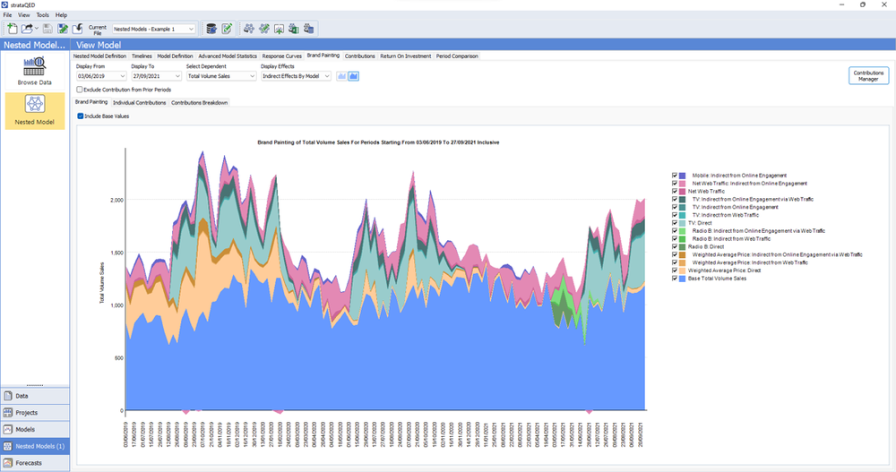Uncheck Base Total Volume Sales checkbox
896x472 pixels.
coord(675,279)
